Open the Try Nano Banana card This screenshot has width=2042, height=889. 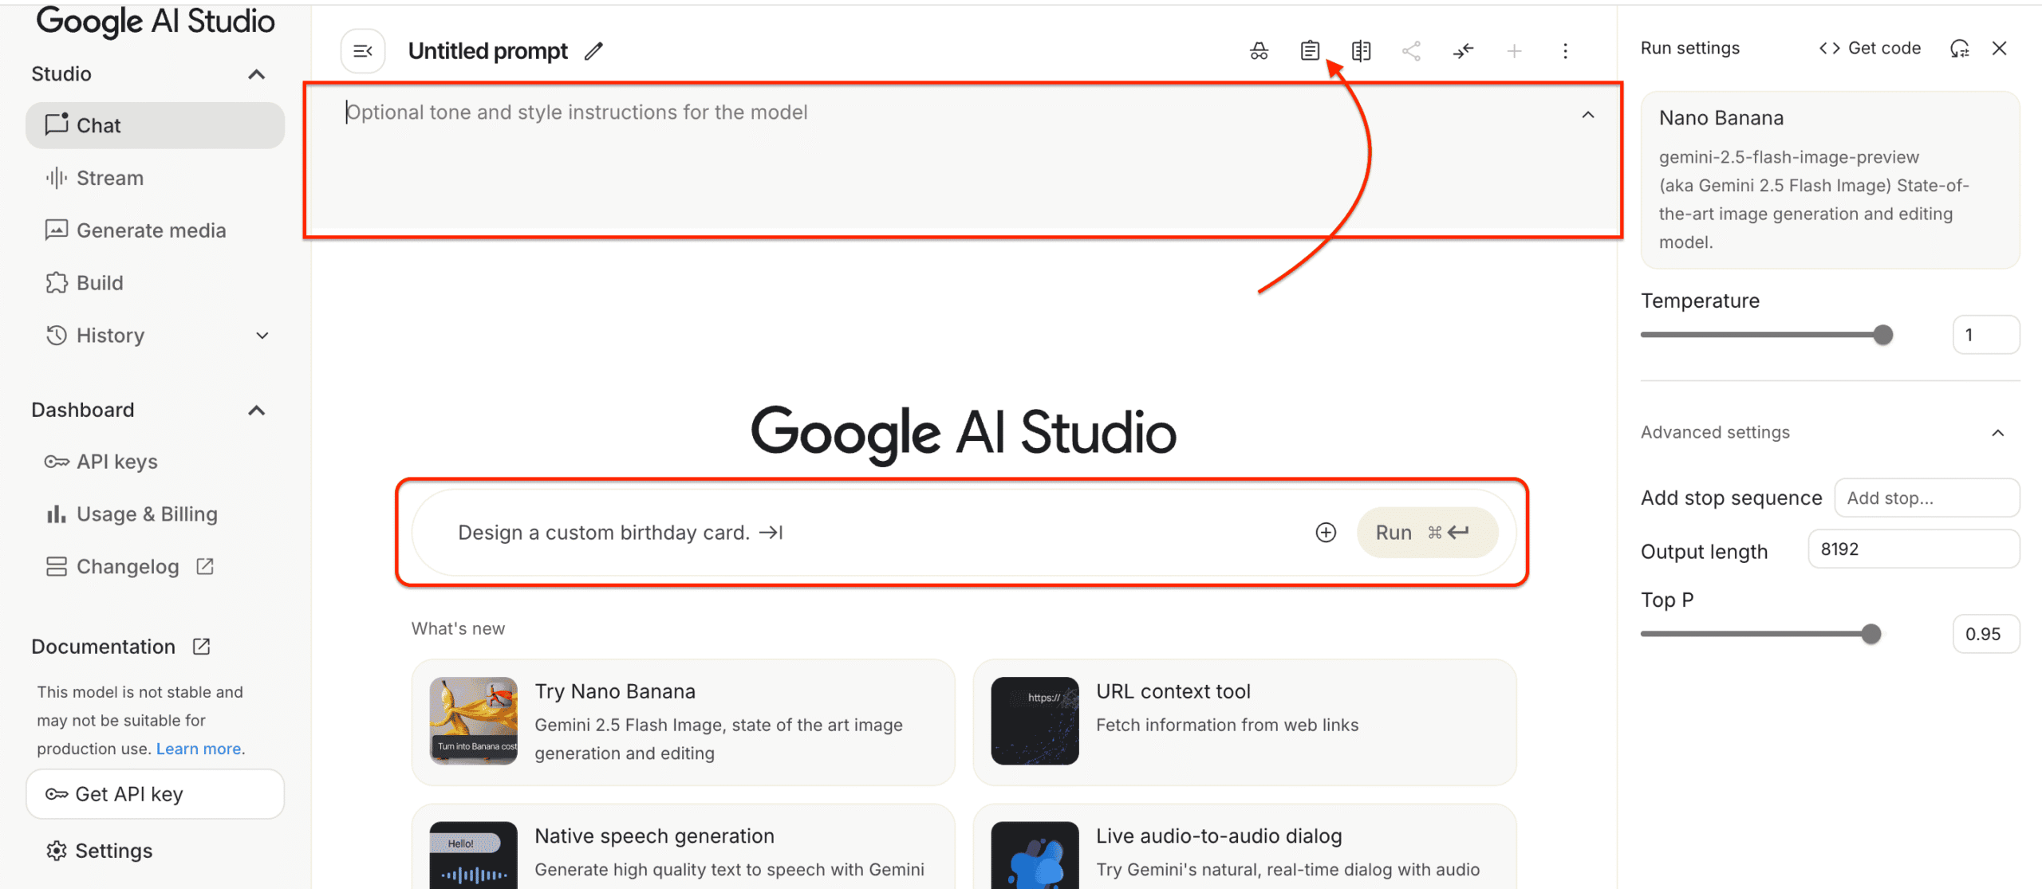pyautogui.click(x=683, y=722)
